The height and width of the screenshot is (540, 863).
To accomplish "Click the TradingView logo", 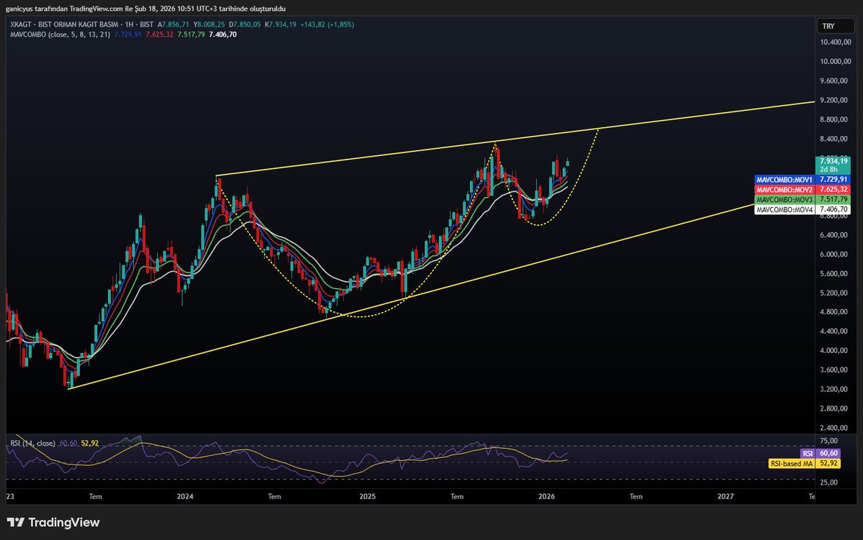I will coord(53,523).
